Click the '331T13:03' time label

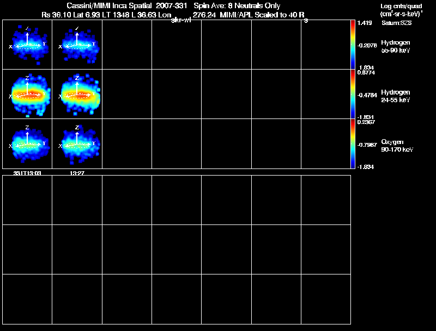27,173
